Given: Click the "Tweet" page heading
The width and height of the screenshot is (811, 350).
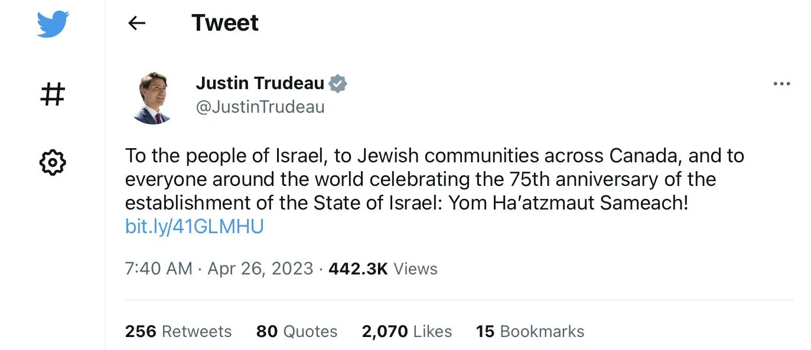Looking at the screenshot, I should tap(225, 23).
